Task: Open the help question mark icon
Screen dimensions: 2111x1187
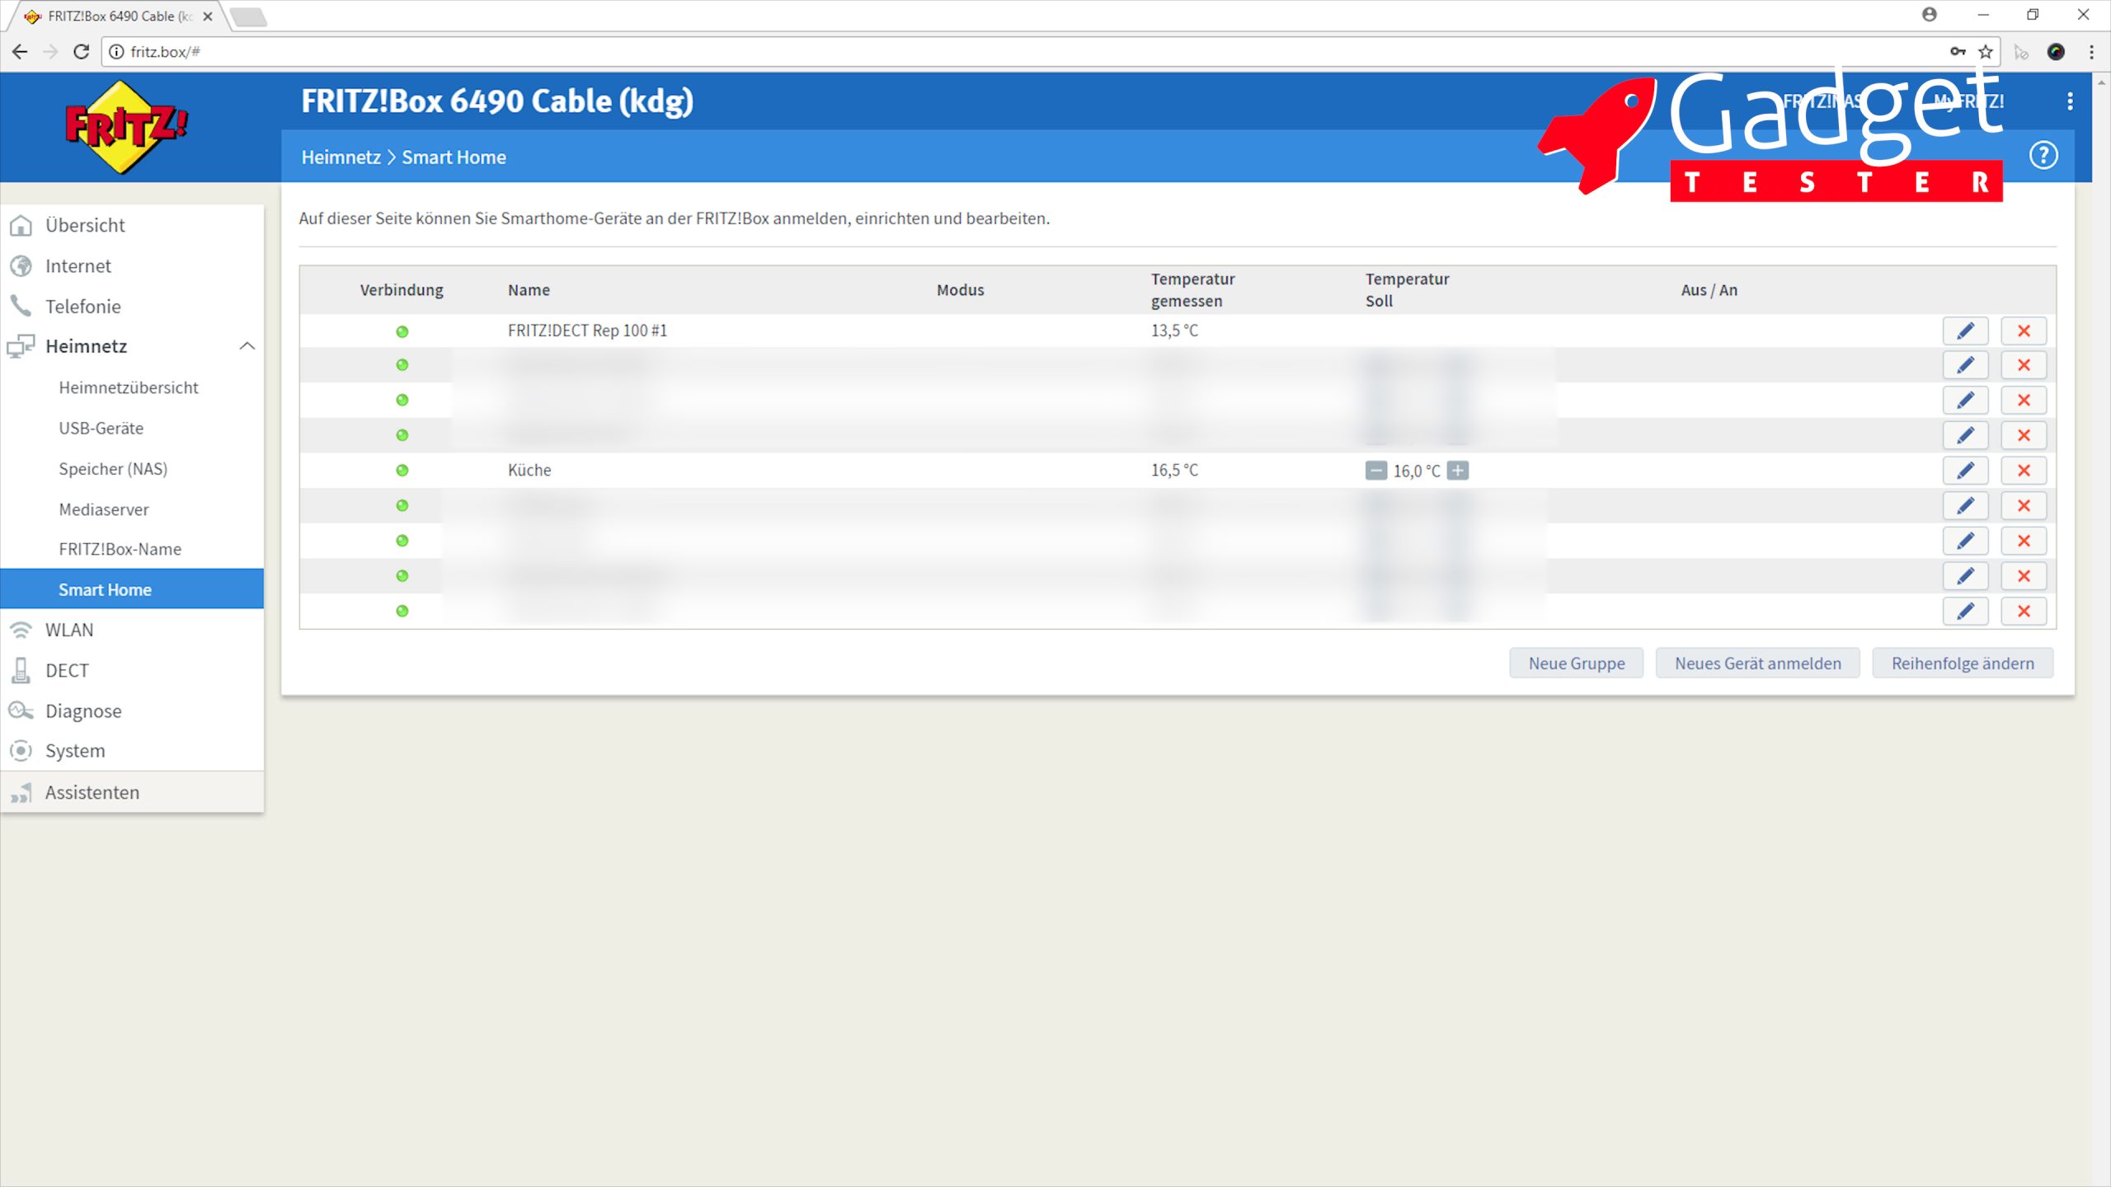Action: (x=2043, y=155)
